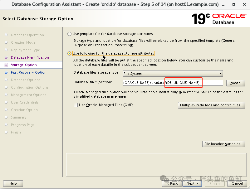Click Database Options step label
Screen dimensions: 250x189
tap(26, 80)
